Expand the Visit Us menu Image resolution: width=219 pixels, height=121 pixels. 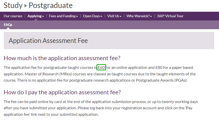pyautogui.click(x=114, y=16)
